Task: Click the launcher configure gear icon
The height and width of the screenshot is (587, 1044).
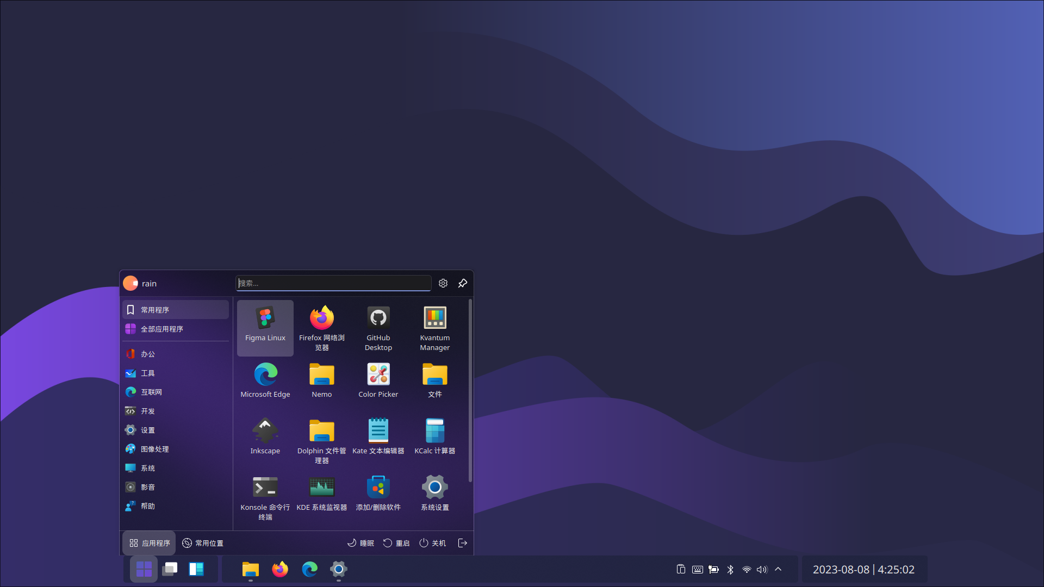Action: click(443, 283)
